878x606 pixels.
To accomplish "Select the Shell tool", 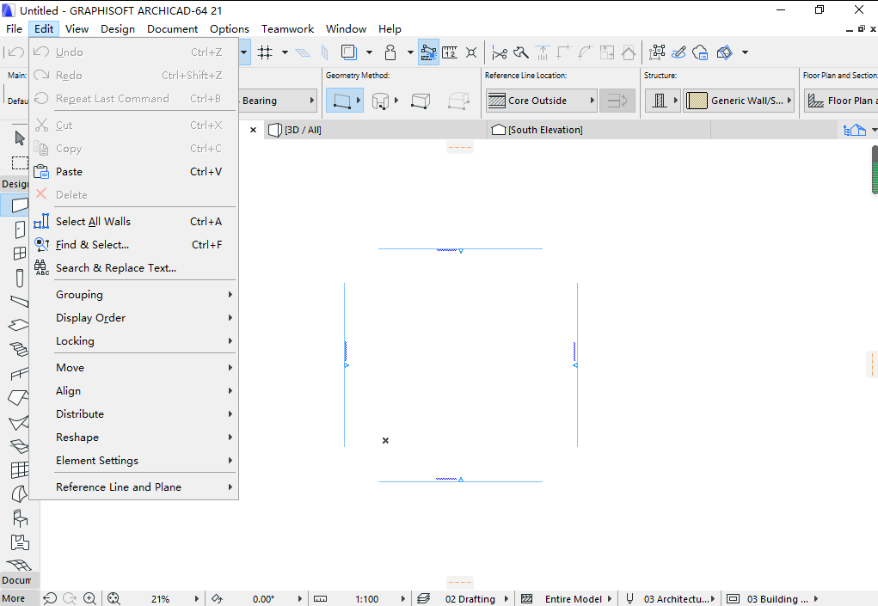I will (x=18, y=423).
